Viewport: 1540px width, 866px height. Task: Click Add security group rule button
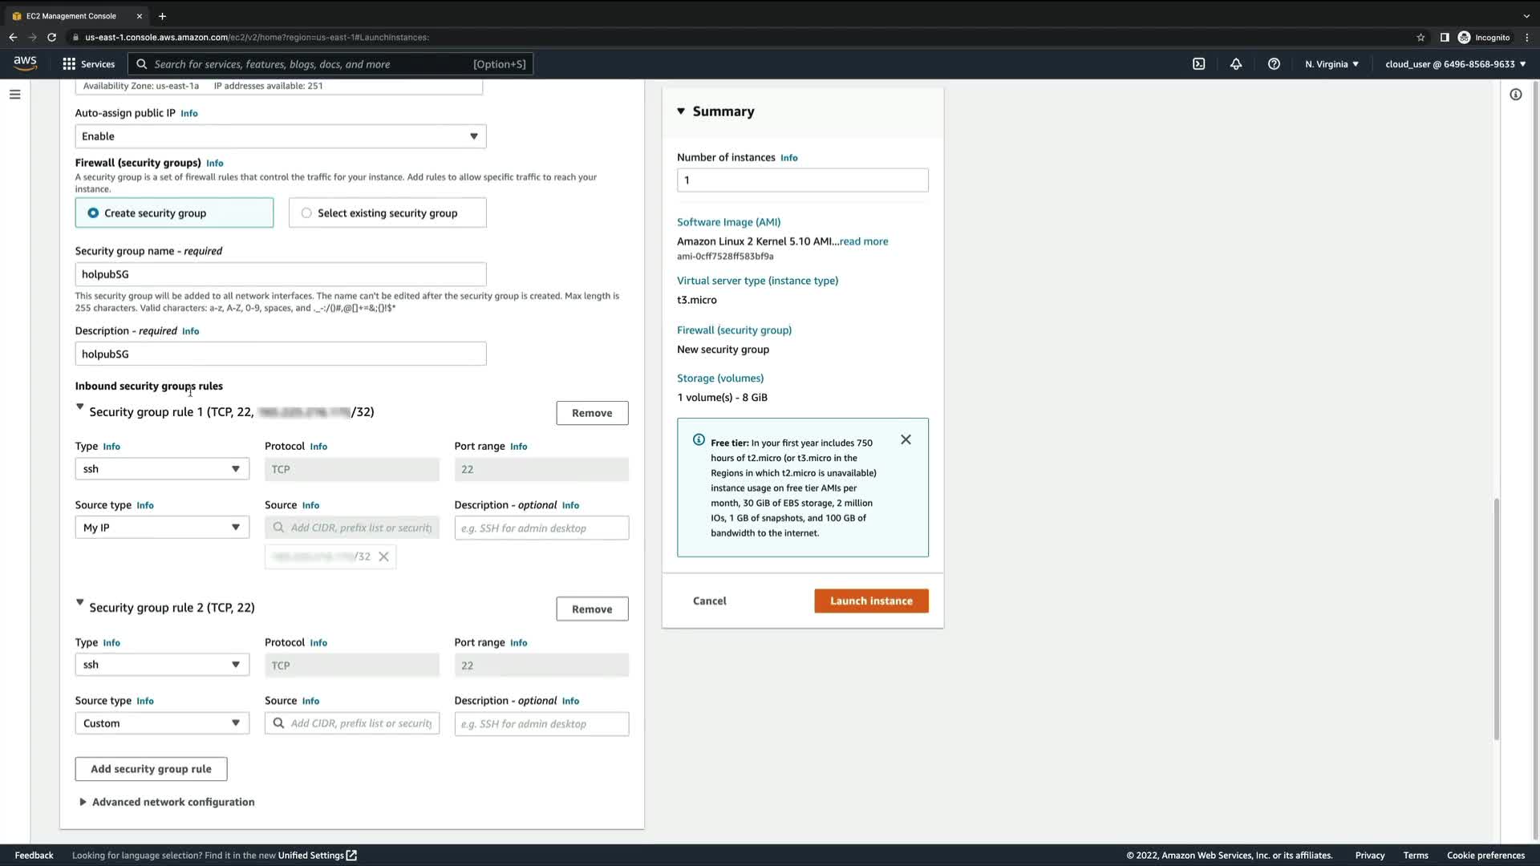pyautogui.click(x=151, y=769)
